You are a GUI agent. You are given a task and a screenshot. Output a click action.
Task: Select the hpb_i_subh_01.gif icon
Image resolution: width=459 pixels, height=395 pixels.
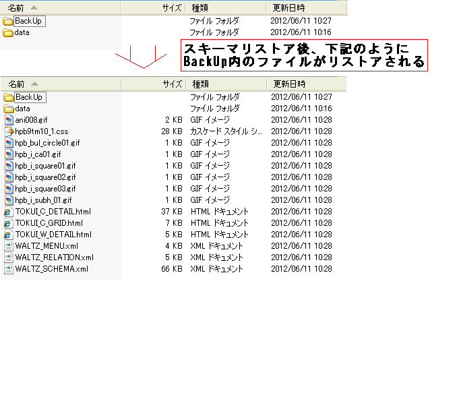(9, 200)
